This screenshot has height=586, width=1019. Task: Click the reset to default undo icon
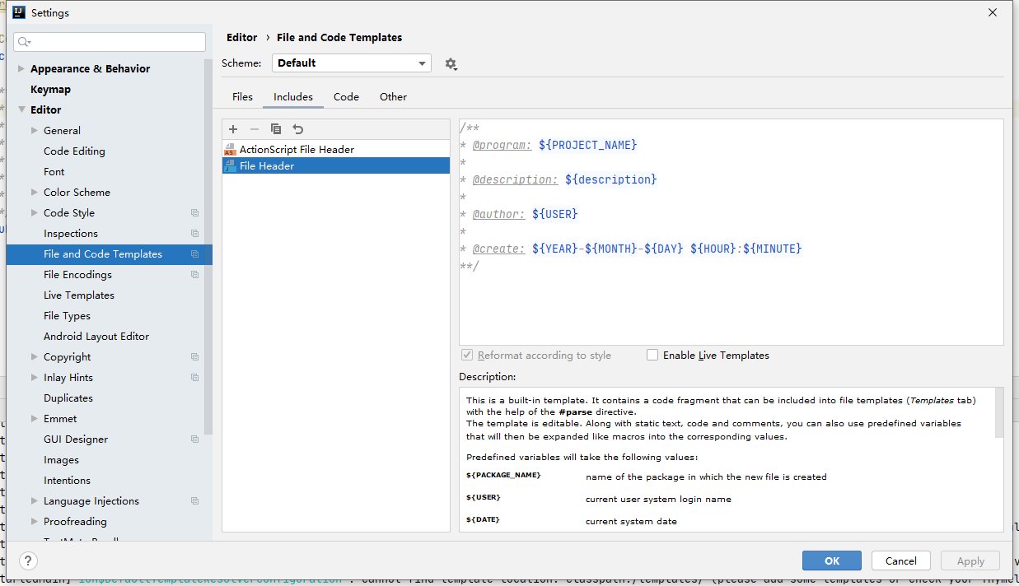point(298,129)
